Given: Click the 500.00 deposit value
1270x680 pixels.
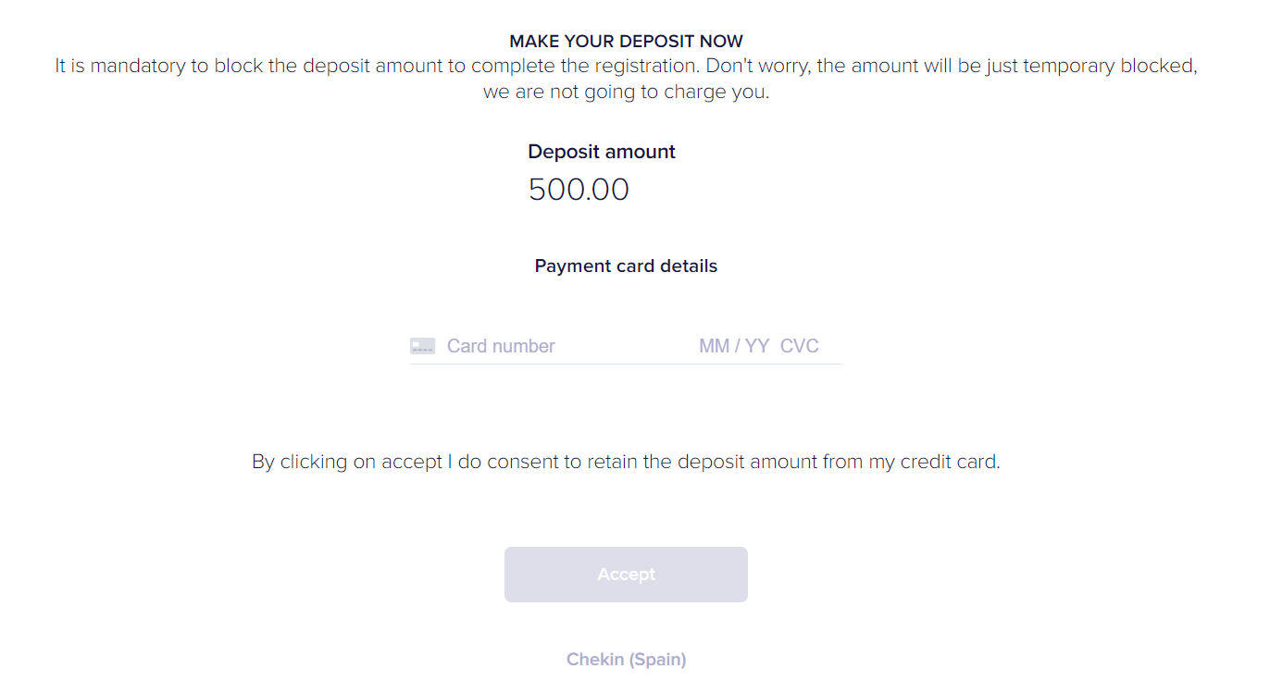Looking at the screenshot, I should click(x=579, y=190).
